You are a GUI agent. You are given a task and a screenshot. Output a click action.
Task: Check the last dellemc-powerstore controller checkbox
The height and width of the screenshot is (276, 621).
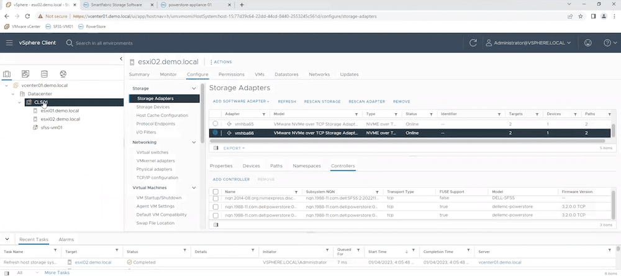(216, 215)
